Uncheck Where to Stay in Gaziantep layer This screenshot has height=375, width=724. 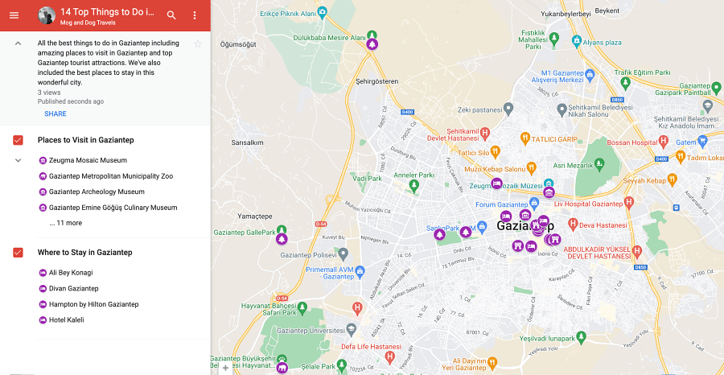[x=18, y=253]
